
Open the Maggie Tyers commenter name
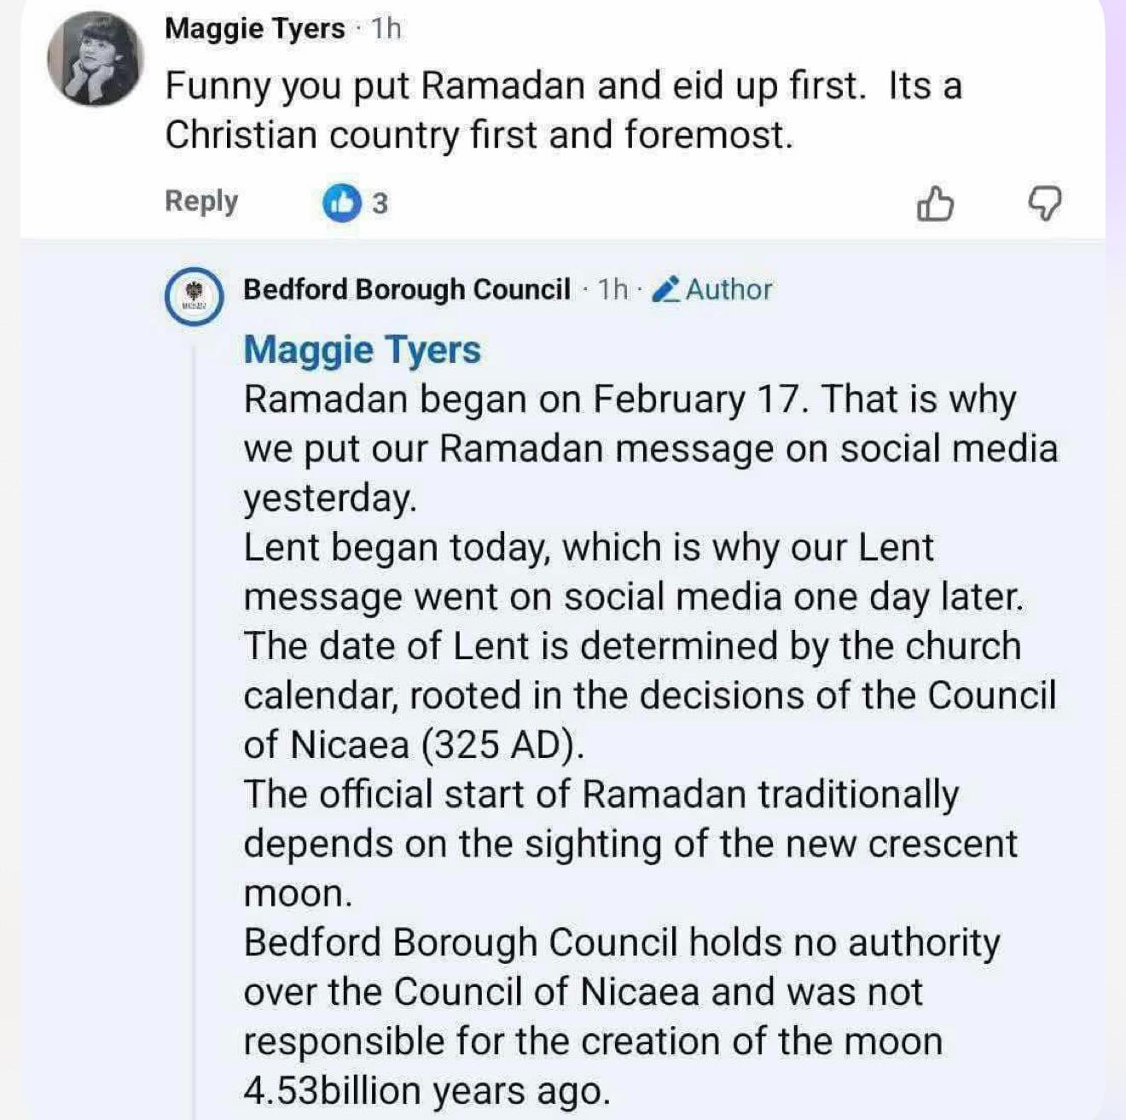coord(254,28)
